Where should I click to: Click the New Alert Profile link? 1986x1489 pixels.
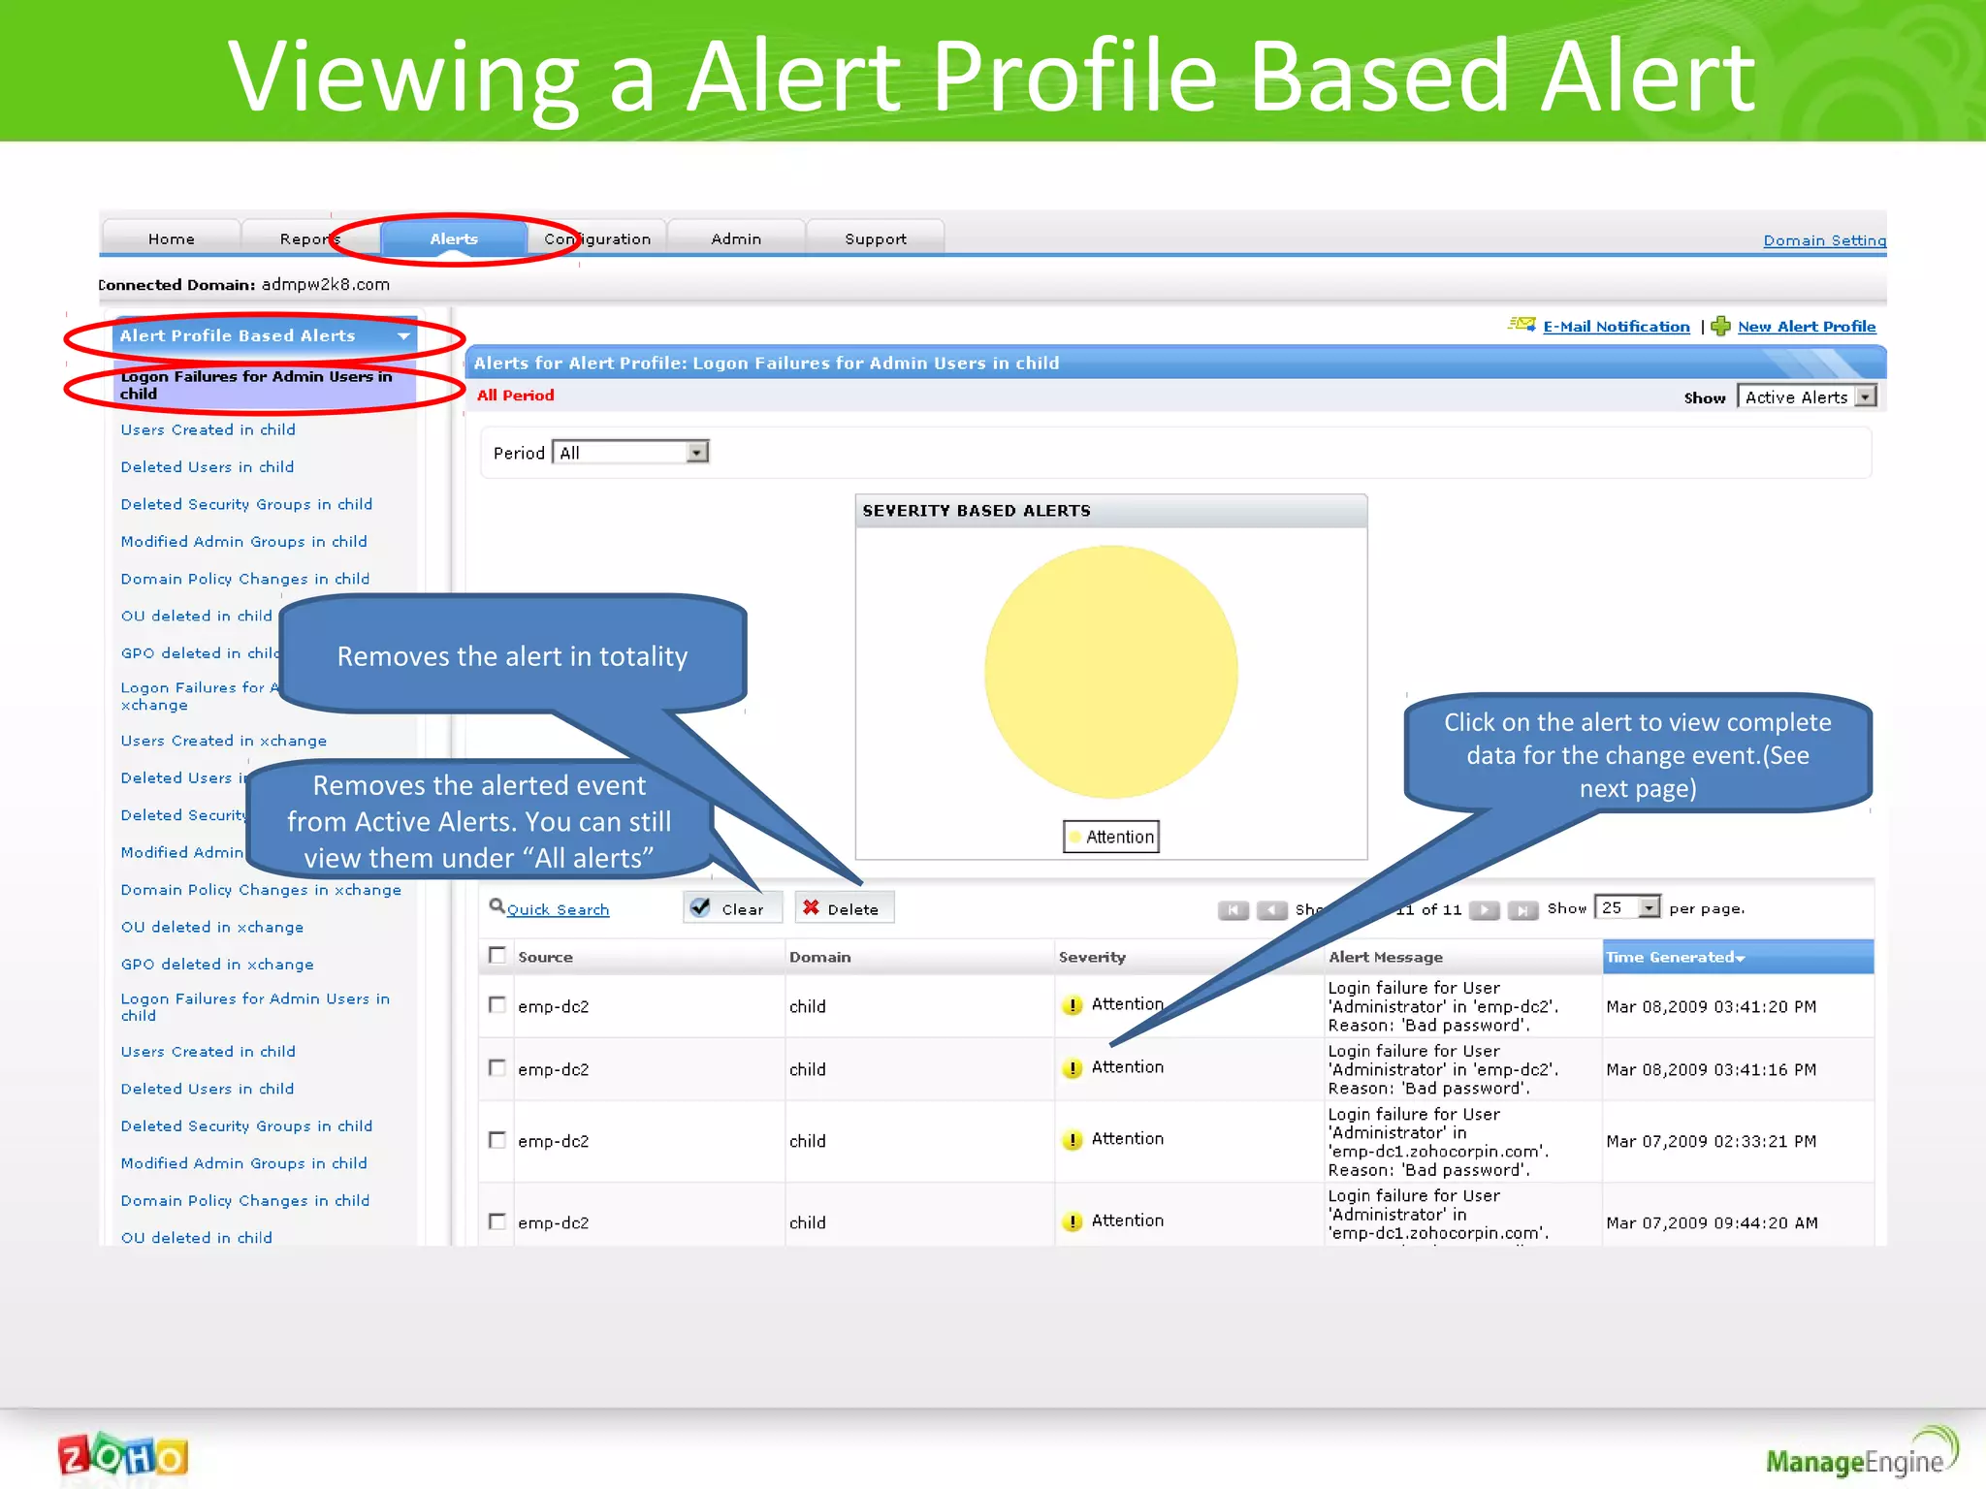pyautogui.click(x=1807, y=327)
